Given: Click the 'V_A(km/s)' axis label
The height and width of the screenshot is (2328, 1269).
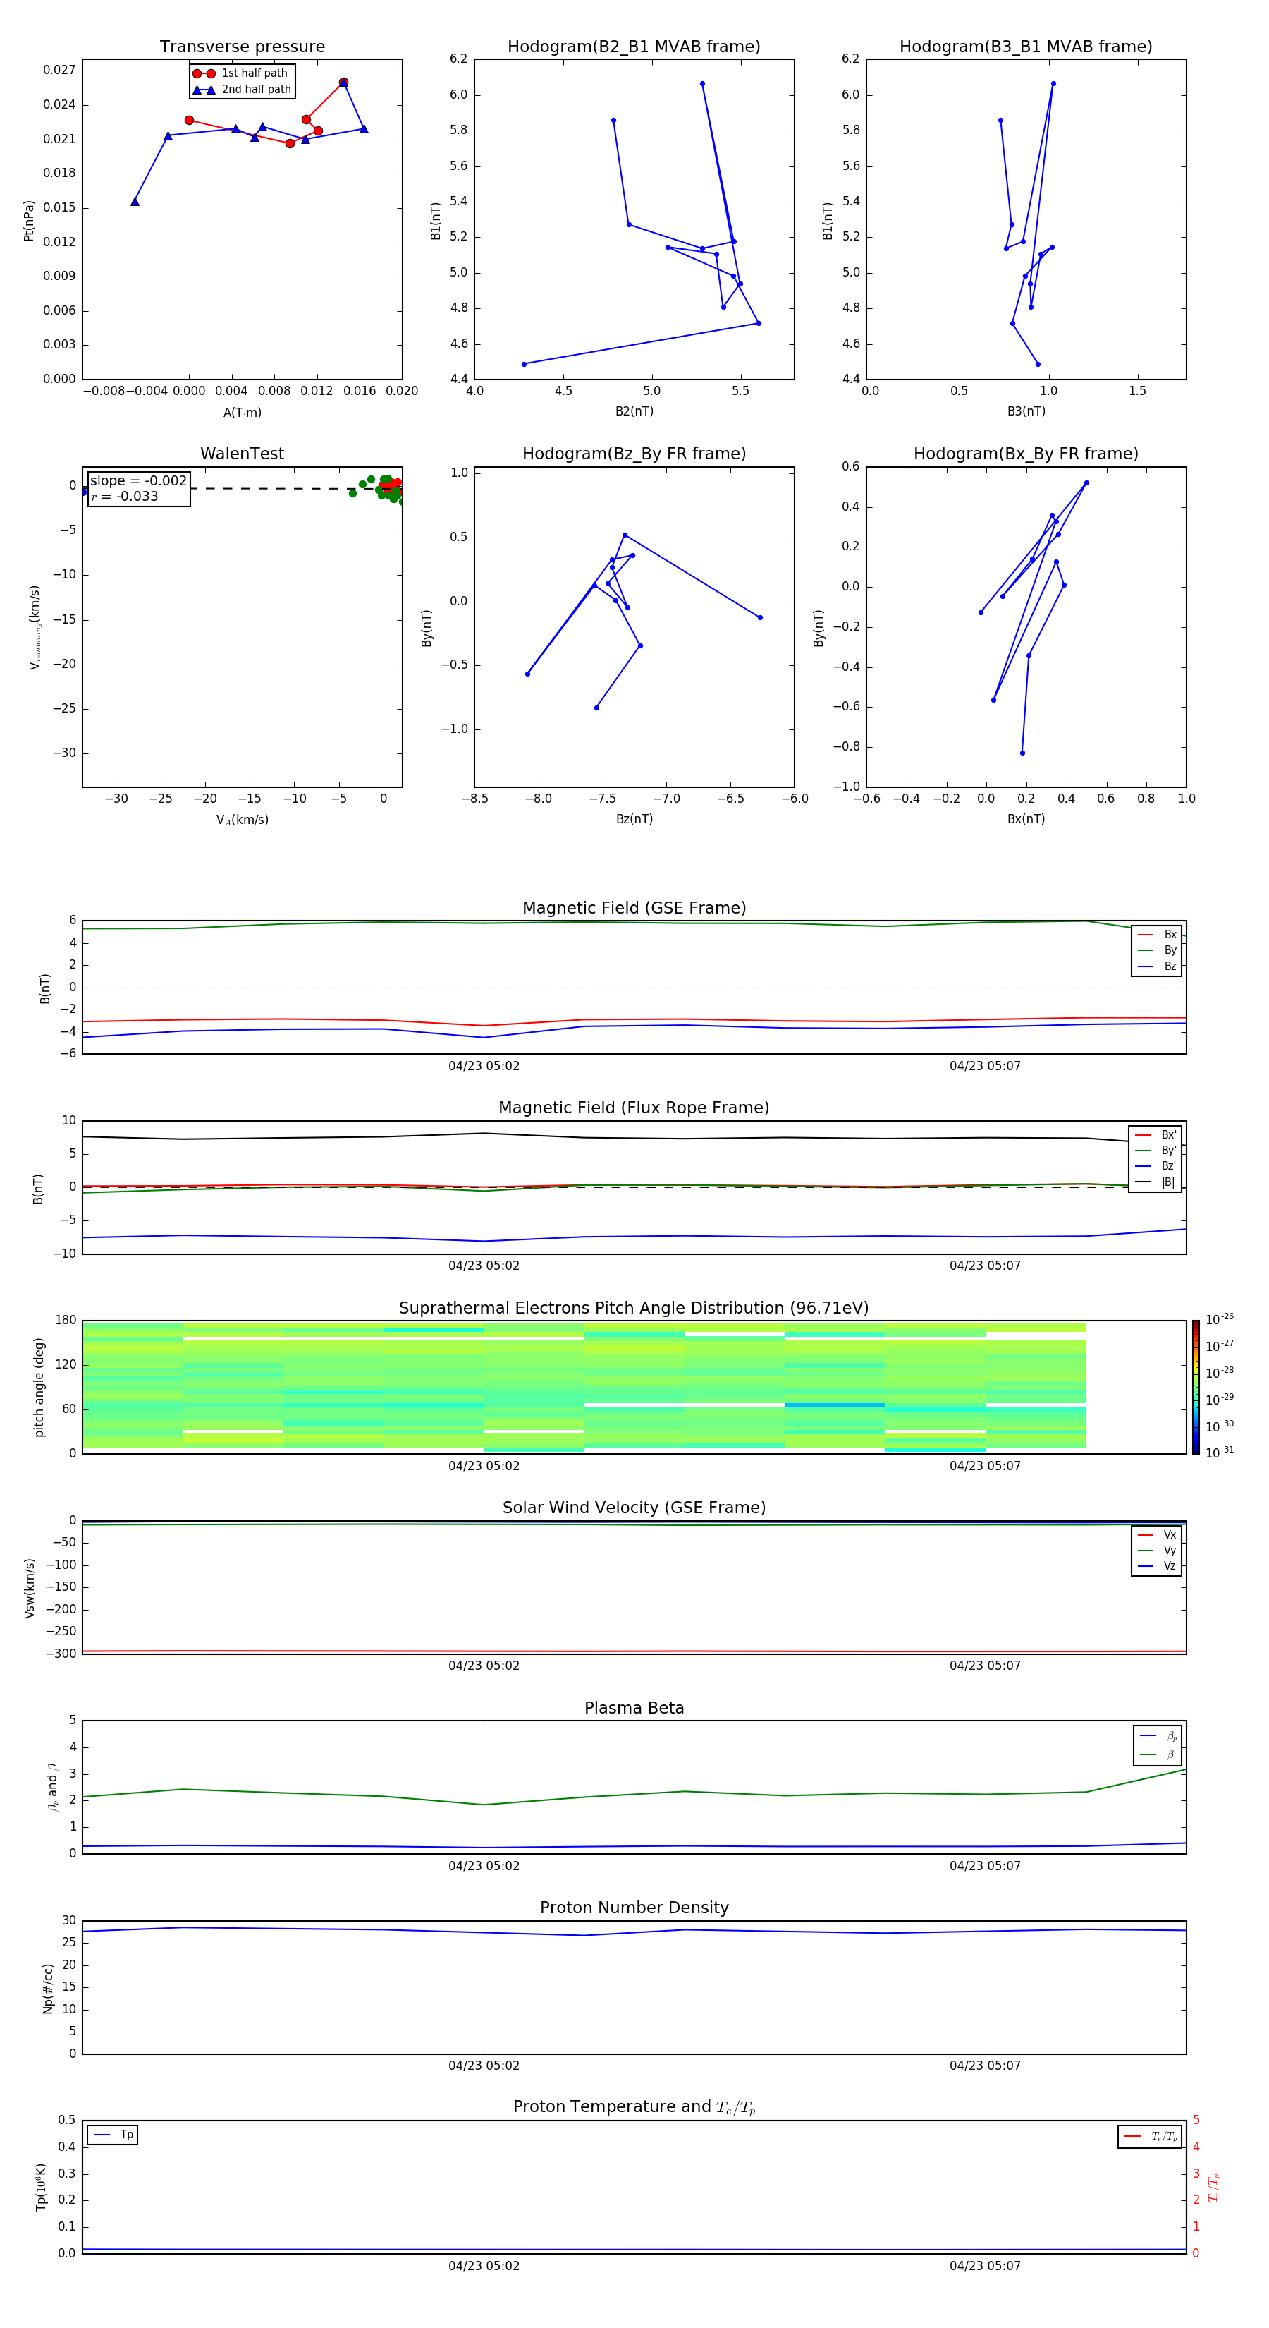Looking at the screenshot, I should (242, 820).
